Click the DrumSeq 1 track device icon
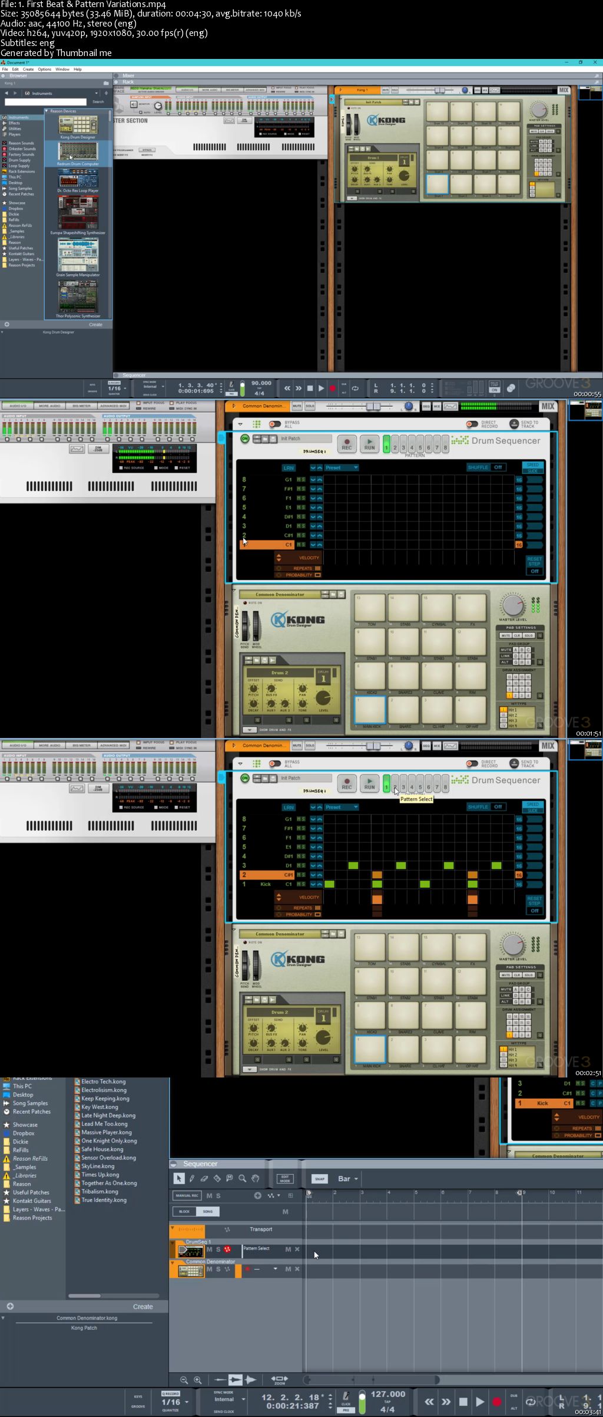This screenshot has width=603, height=1417. coord(191,1250)
